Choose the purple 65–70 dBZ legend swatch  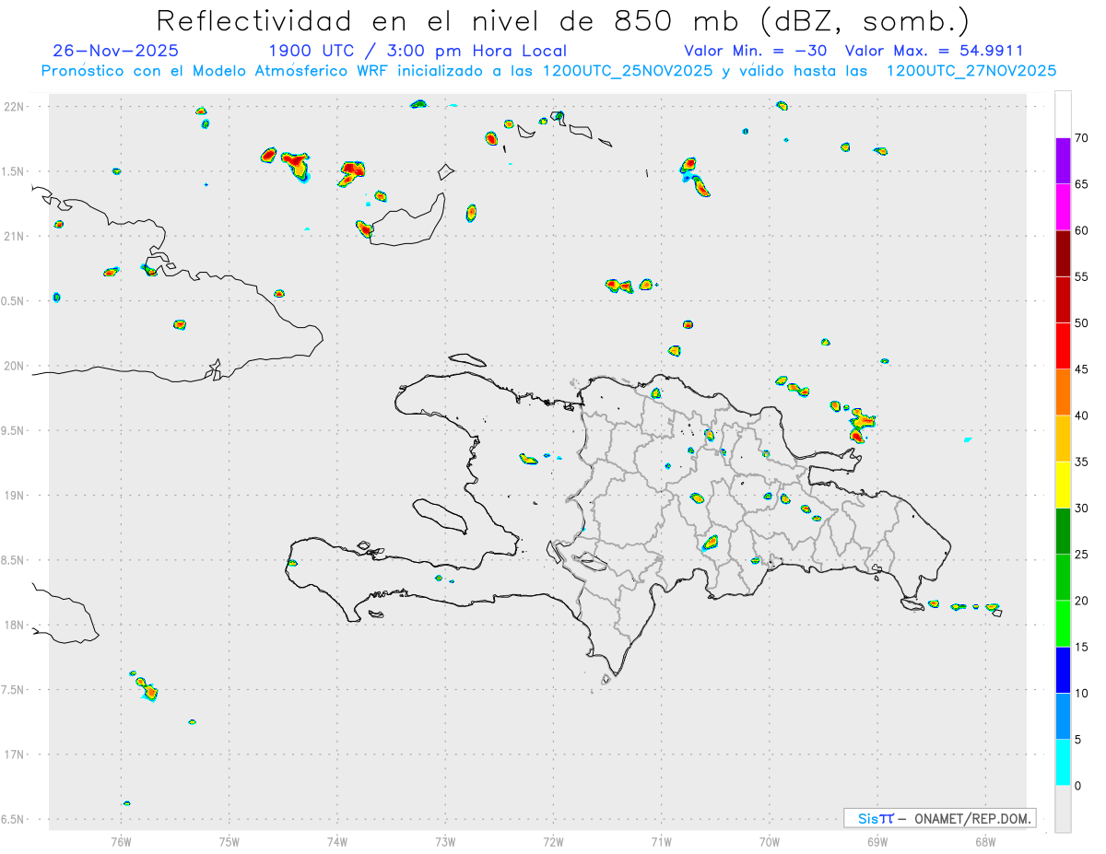click(1063, 161)
